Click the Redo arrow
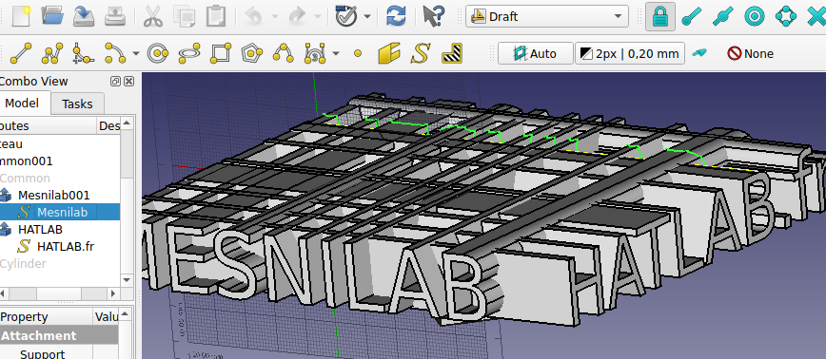 tap(298, 16)
